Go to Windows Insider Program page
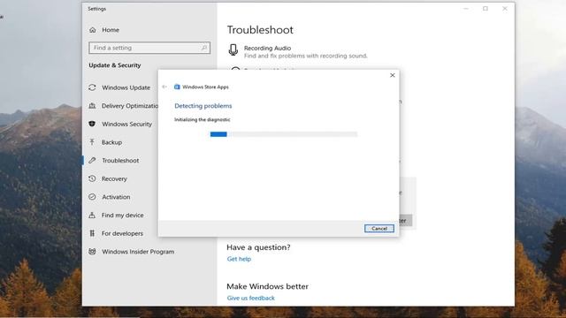The width and height of the screenshot is (566, 318). tap(138, 252)
